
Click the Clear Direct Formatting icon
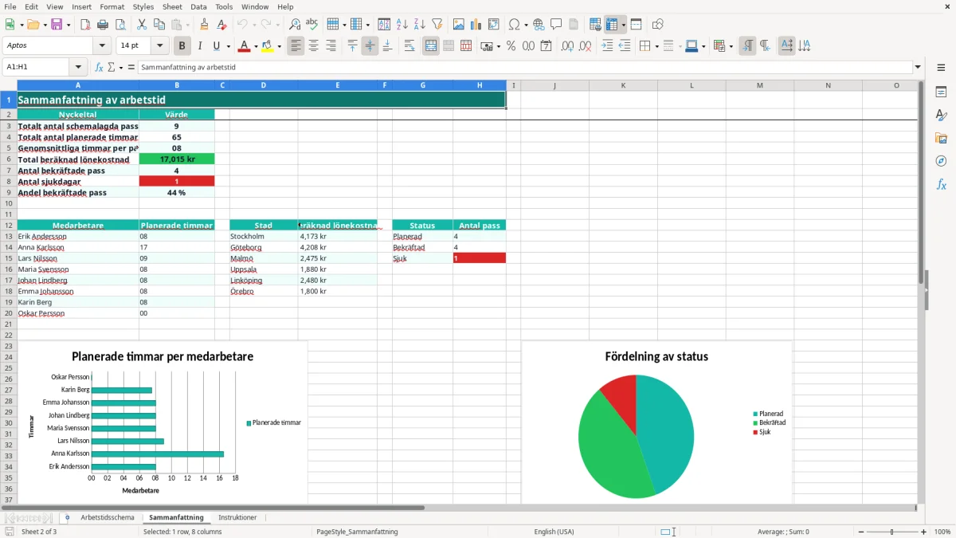(221, 25)
